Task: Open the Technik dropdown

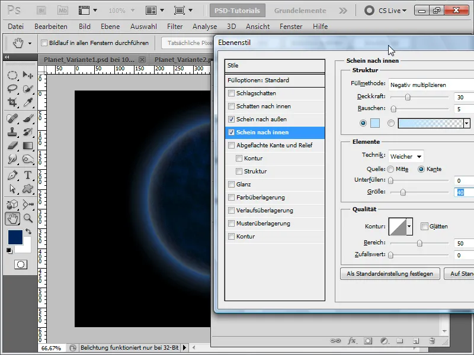Action: pyautogui.click(x=406, y=156)
